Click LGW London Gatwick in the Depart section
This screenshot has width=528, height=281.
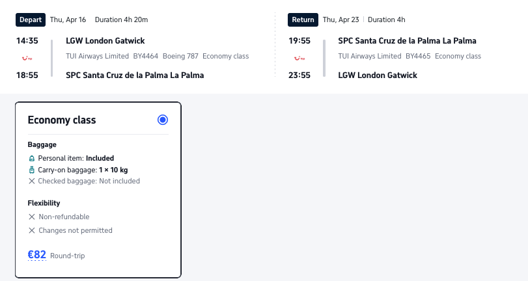coord(105,41)
